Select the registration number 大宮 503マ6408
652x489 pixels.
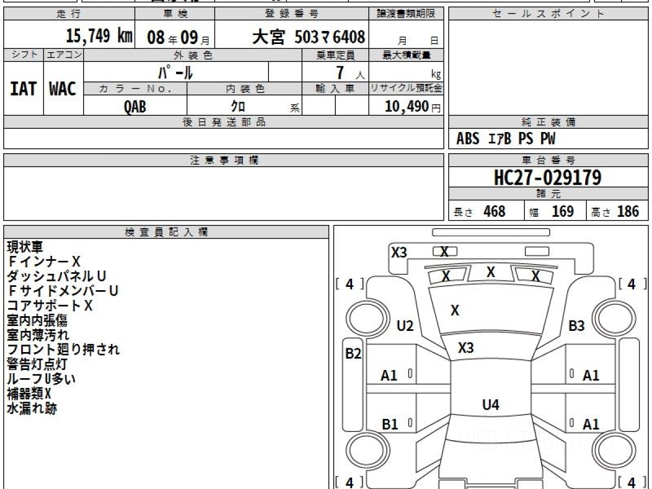pyautogui.click(x=308, y=37)
